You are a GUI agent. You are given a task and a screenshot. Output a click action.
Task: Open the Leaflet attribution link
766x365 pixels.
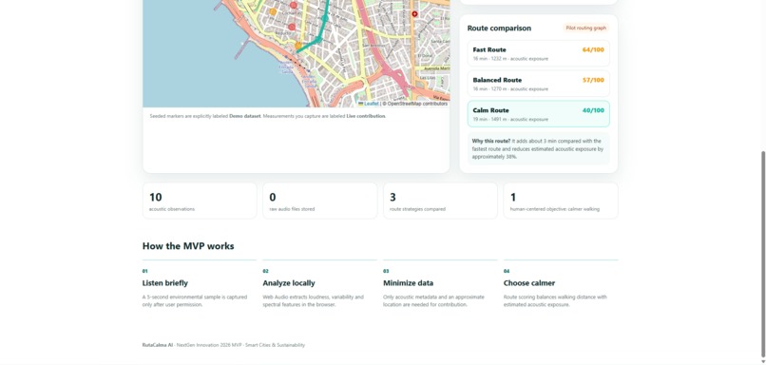[372, 104]
